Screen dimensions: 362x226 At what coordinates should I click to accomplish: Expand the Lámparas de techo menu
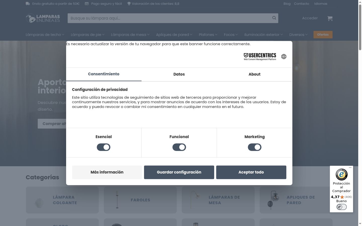pyautogui.click(x=45, y=35)
